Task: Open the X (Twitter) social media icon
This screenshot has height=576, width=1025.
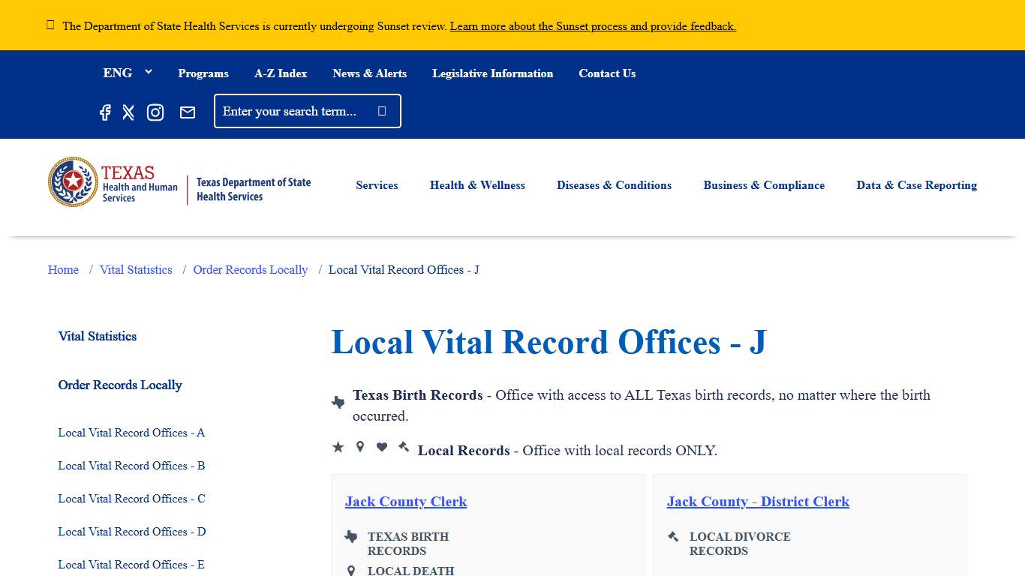Action: [128, 112]
